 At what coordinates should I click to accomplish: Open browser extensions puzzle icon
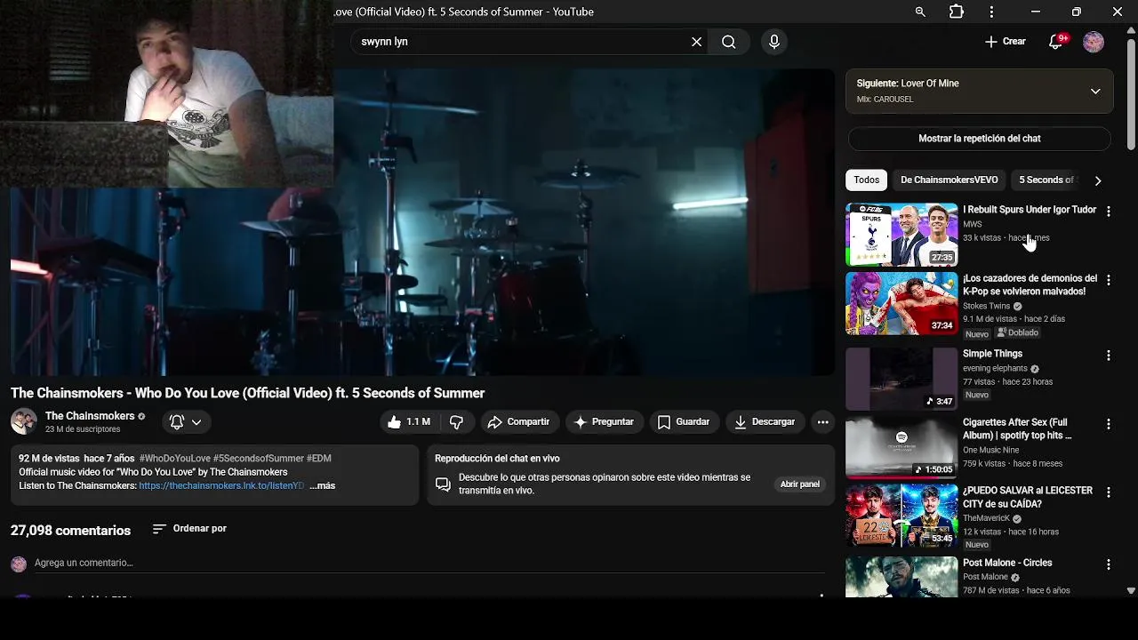(957, 12)
